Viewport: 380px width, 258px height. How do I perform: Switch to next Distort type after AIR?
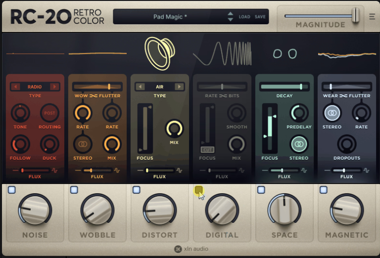[179, 86]
